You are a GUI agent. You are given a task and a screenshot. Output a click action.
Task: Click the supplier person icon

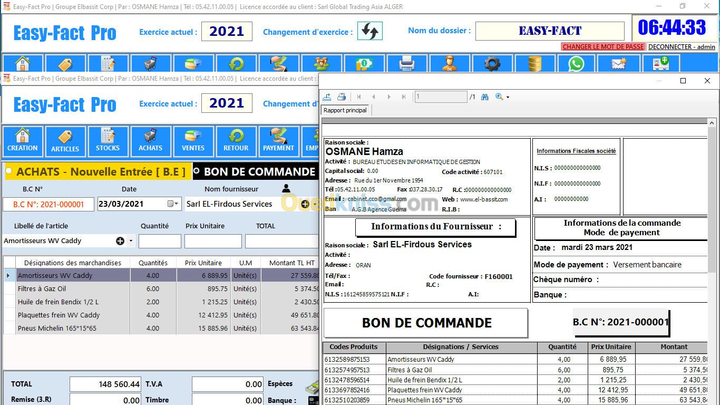pos(286,188)
